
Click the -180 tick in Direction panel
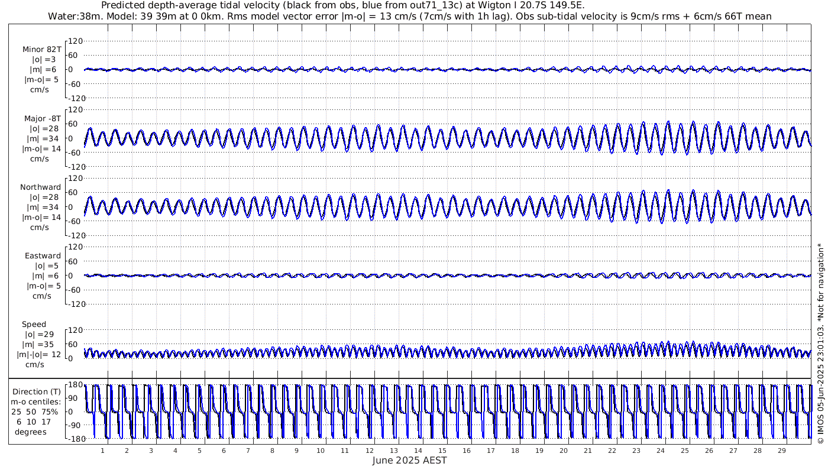point(75,438)
